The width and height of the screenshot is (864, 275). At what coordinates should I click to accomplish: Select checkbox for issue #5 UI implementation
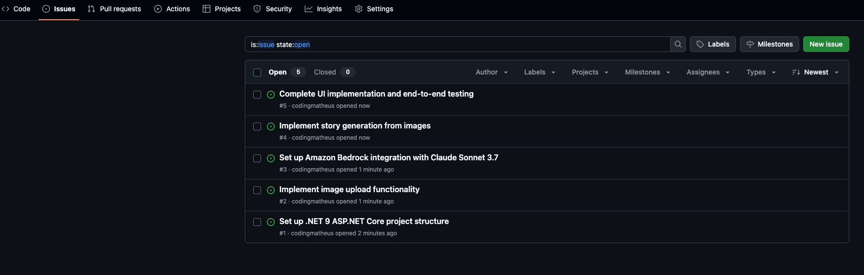257,95
